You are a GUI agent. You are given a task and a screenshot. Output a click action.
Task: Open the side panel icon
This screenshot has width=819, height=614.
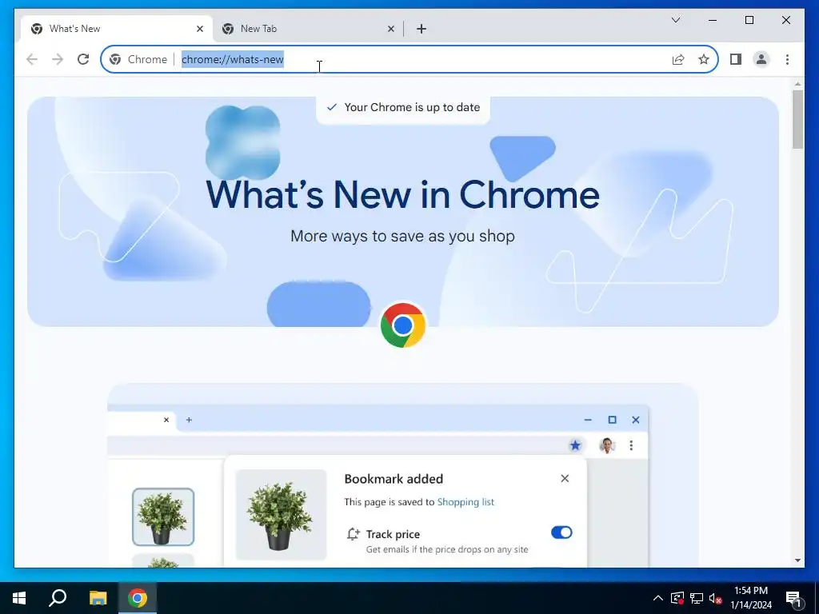(x=736, y=59)
